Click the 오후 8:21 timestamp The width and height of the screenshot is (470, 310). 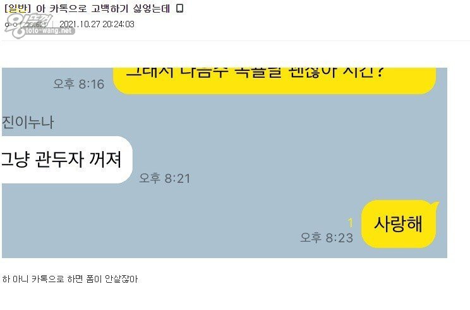(x=165, y=178)
